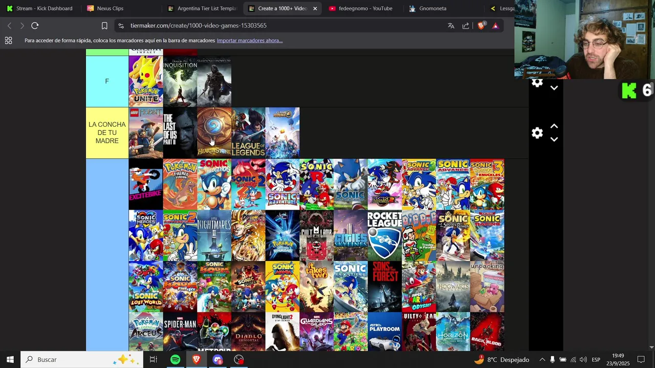Switch to Argentina Tier List Template tab
This screenshot has height=368, width=655.
tap(202, 8)
